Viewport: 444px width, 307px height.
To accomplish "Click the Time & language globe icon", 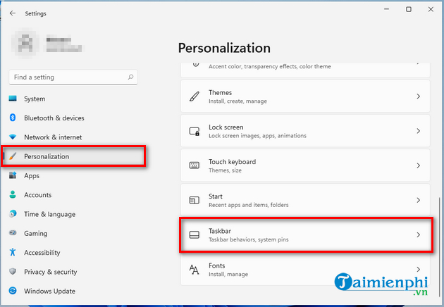I will tap(13, 214).
